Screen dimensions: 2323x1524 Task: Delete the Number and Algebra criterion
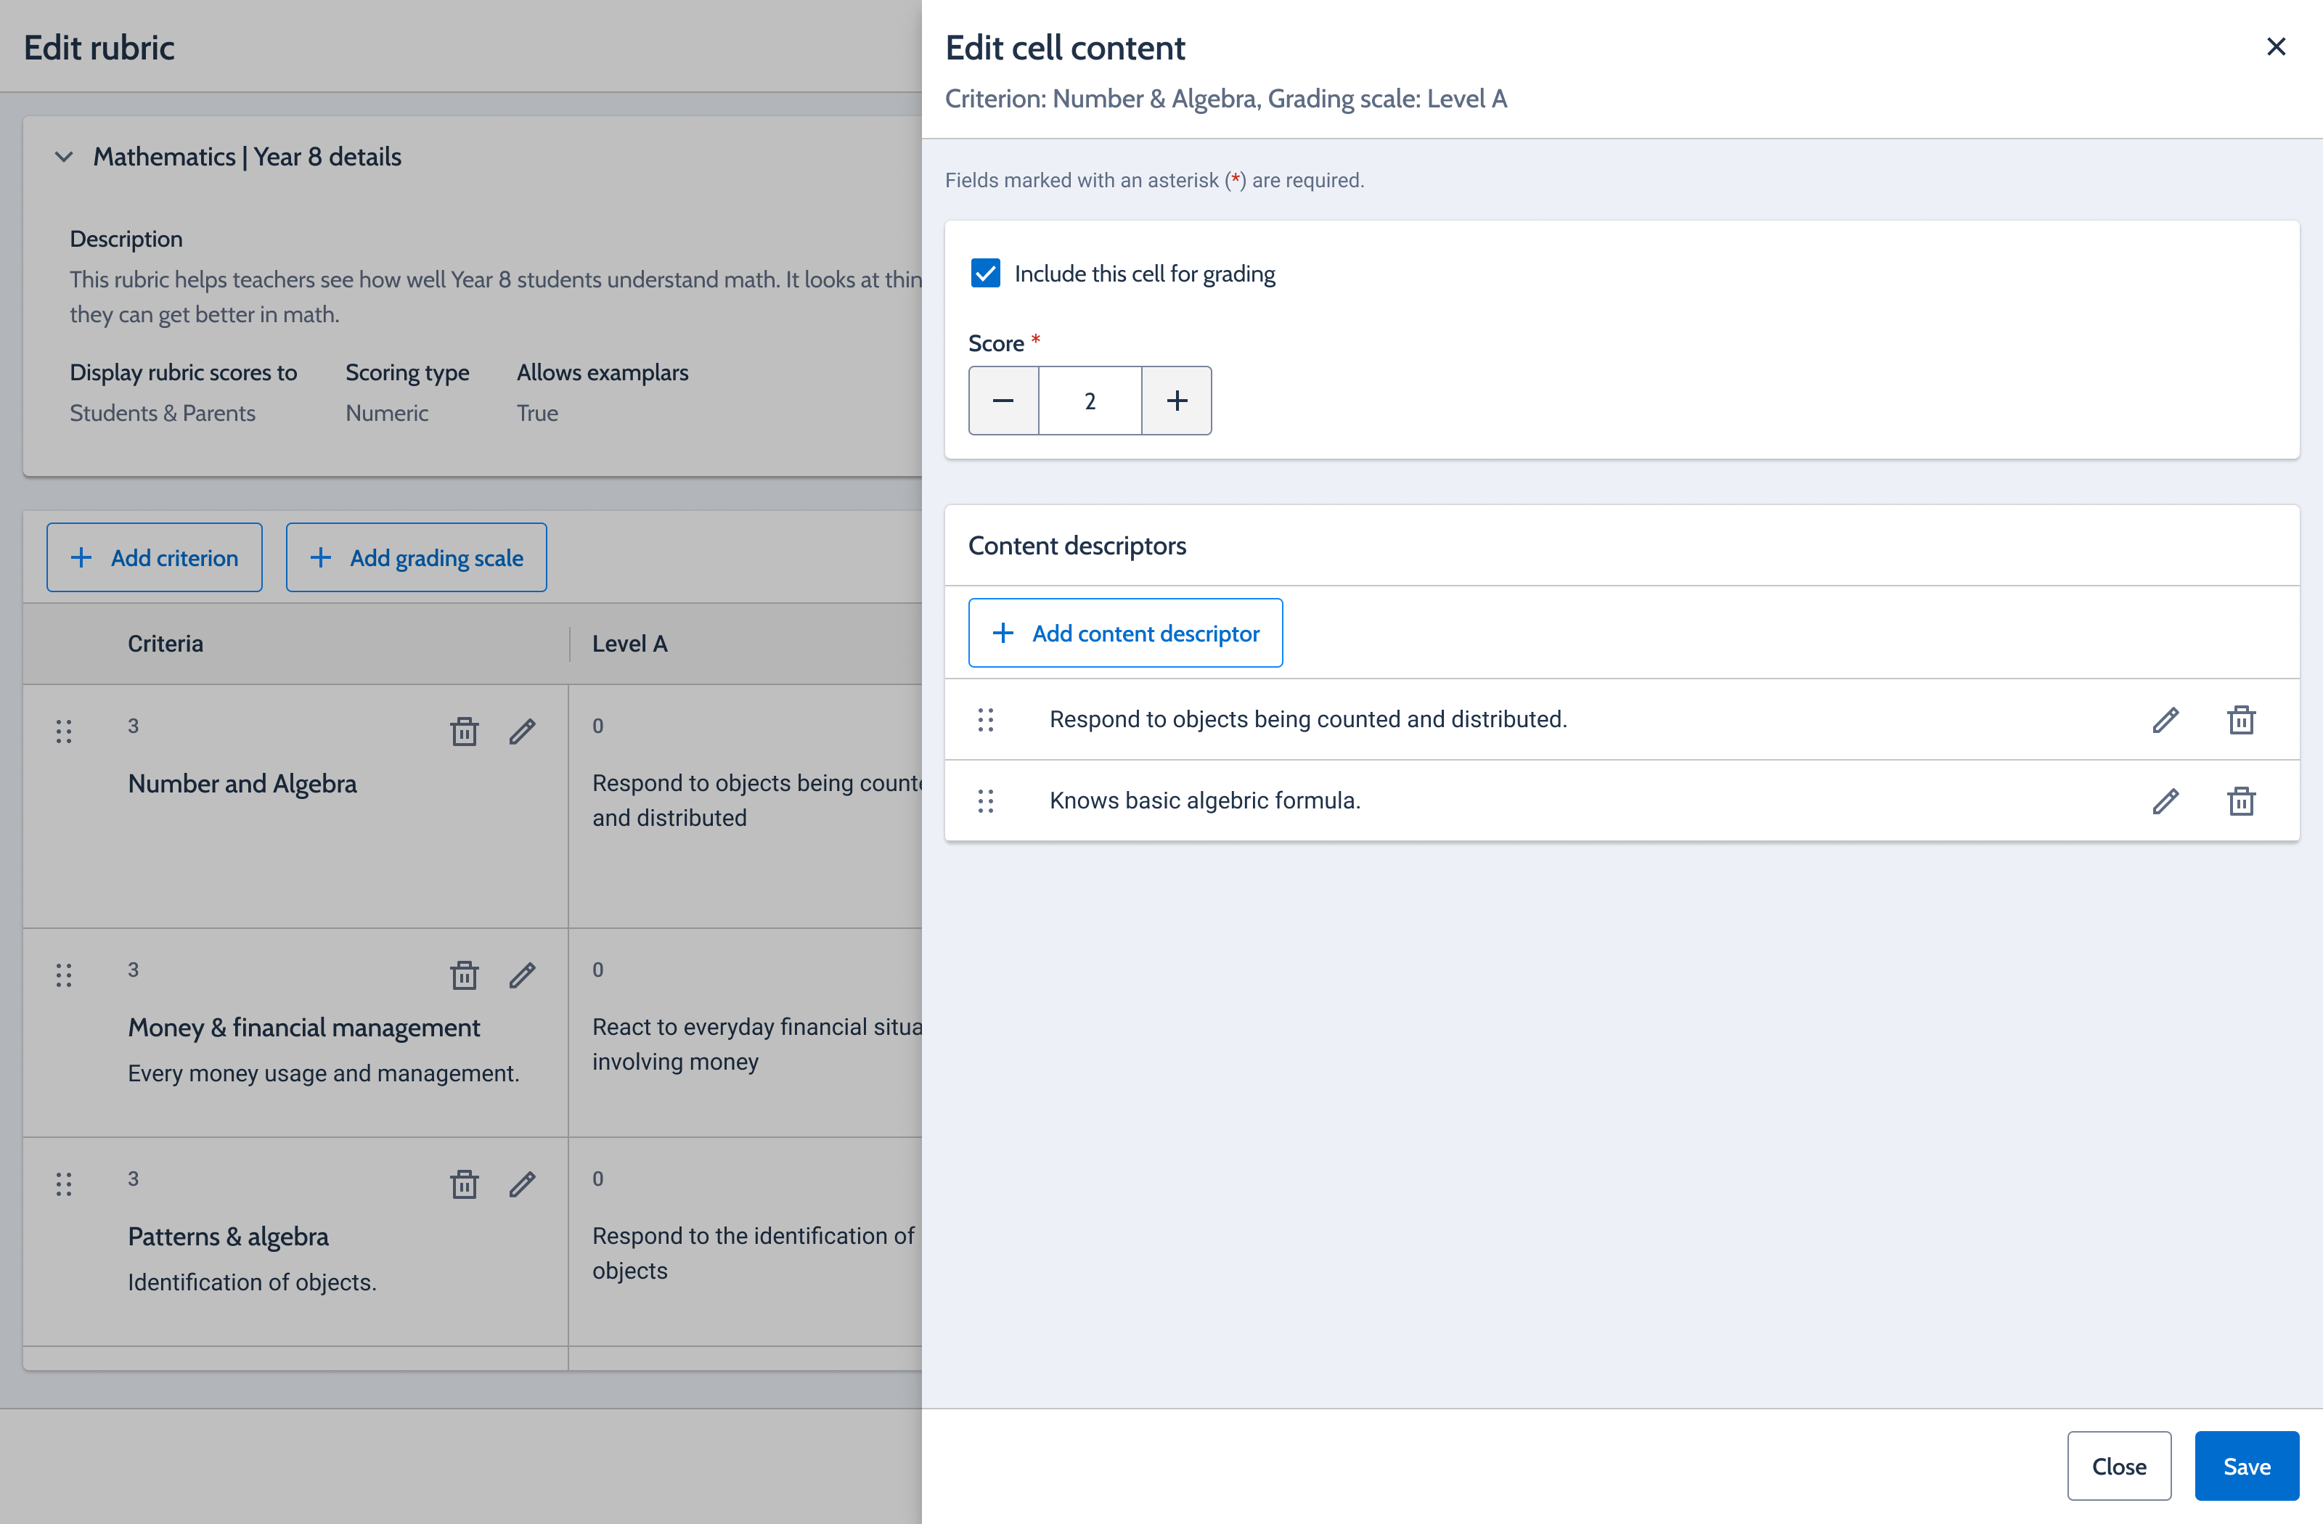tap(464, 731)
